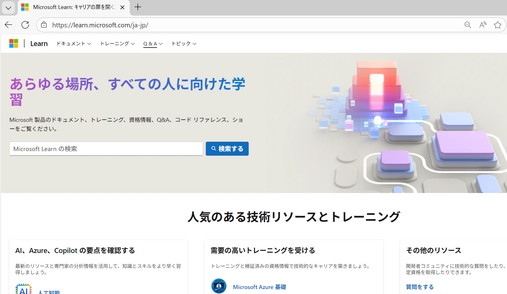Viewport: 507px width, 294px height.
Task: Open the 質問をする link
Action: (x=420, y=287)
